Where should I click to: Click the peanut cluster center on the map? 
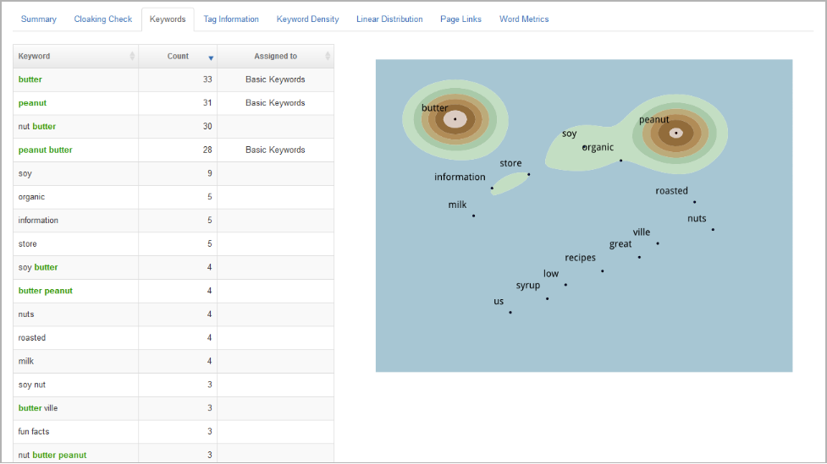pos(676,134)
